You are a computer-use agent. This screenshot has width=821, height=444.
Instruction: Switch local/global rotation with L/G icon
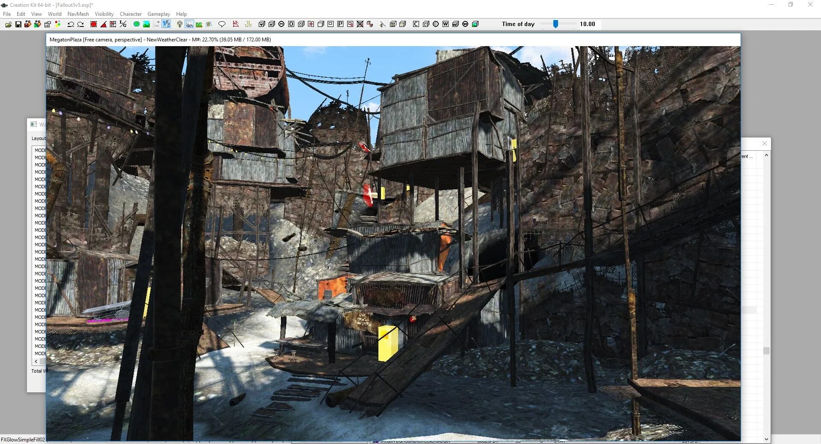point(123,24)
